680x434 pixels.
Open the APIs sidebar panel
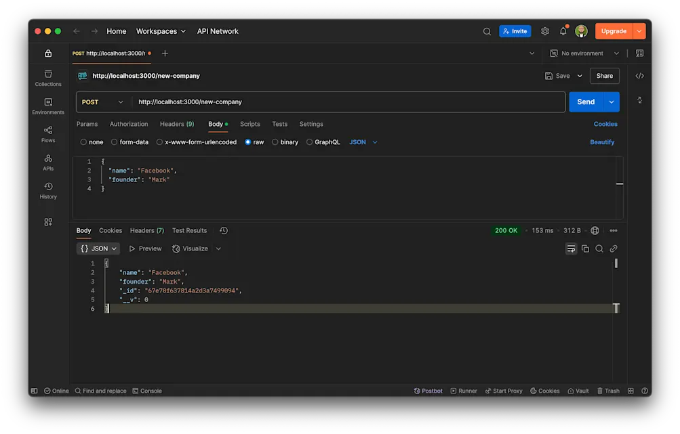click(x=48, y=162)
